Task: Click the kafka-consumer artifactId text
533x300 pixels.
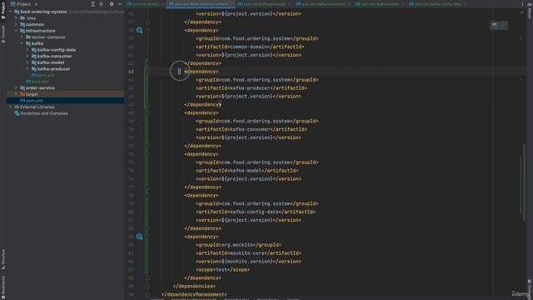Action: pos(250,129)
